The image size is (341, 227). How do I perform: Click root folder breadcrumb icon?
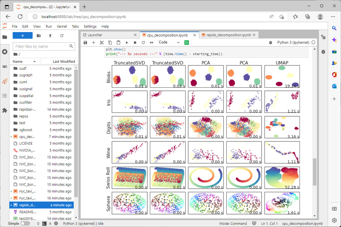click(15, 54)
